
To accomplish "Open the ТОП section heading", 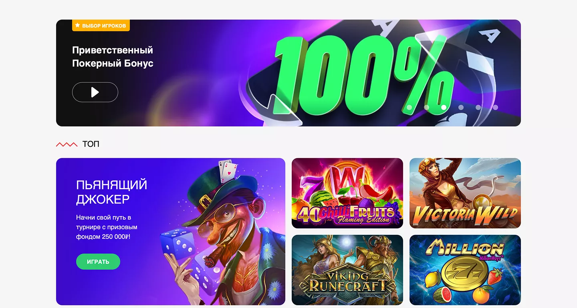I will (91, 144).
